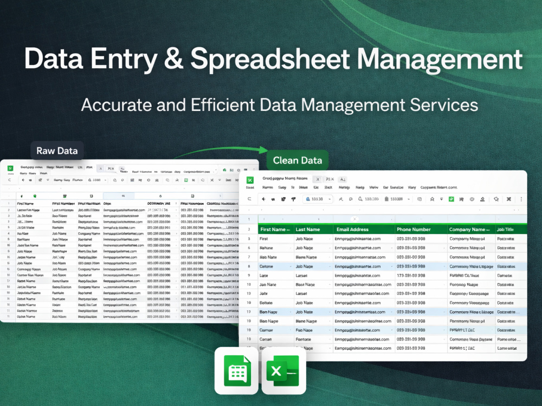The image size is (542, 406).
Task: Click the green home icon in Raw Data window
Action: (225, 170)
